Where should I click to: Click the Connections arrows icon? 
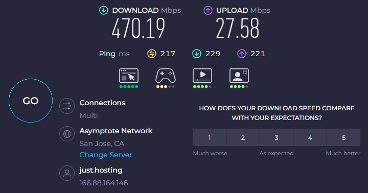[x=67, y=106]
